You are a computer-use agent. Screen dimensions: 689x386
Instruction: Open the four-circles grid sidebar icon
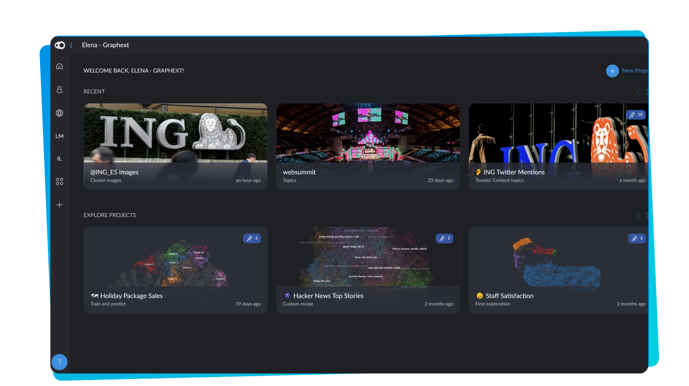tap(59, 182)
